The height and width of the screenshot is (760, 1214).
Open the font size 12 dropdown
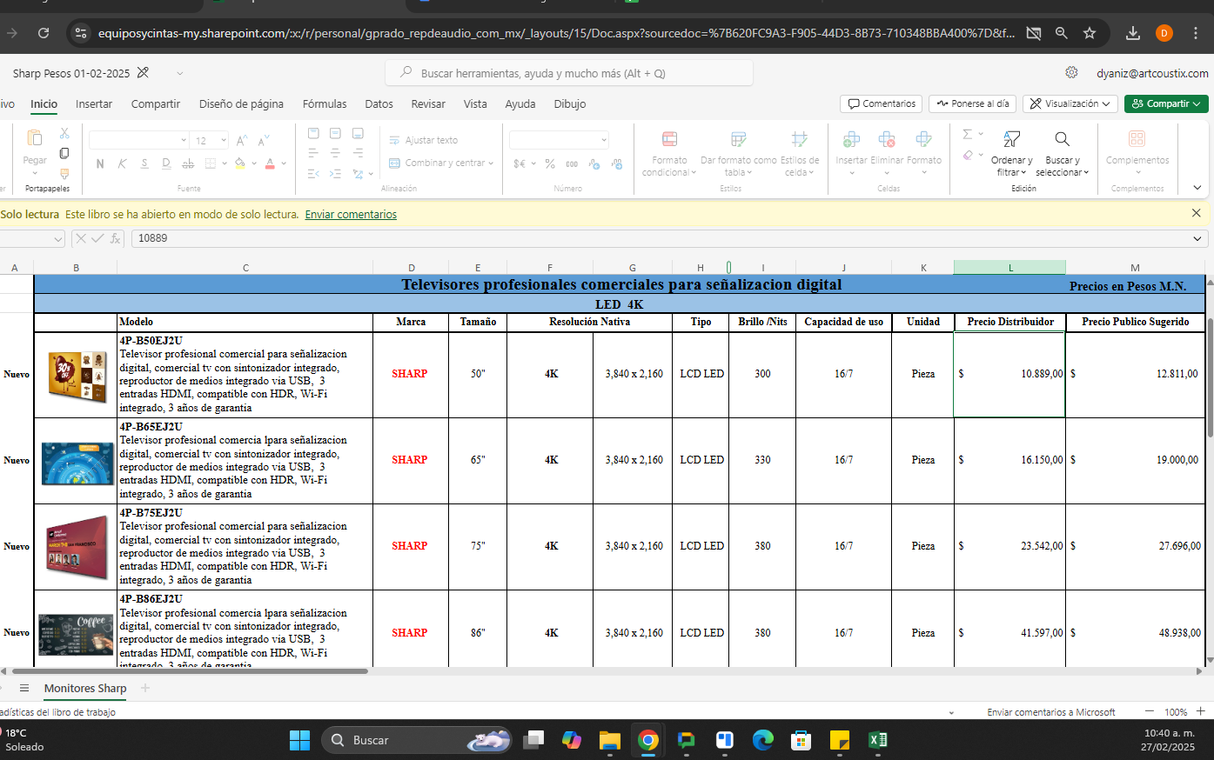pyautogui.click(x=224, y=140)
